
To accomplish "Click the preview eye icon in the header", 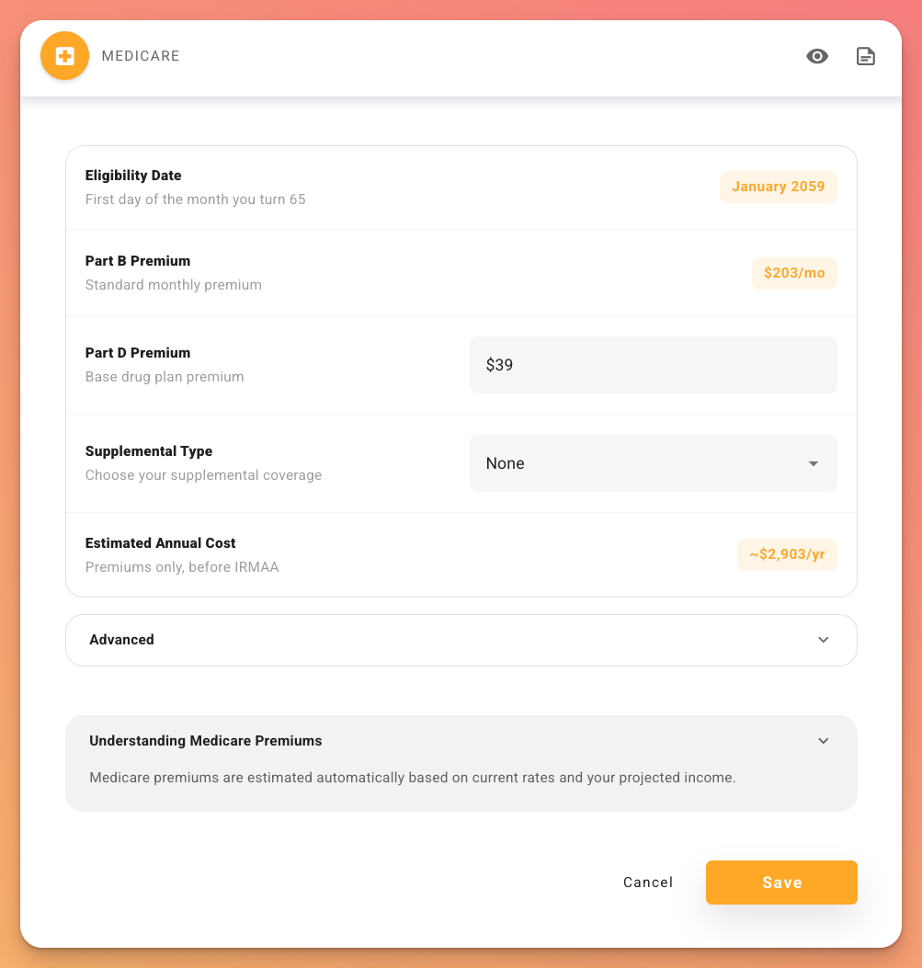I will pos(817,56).
